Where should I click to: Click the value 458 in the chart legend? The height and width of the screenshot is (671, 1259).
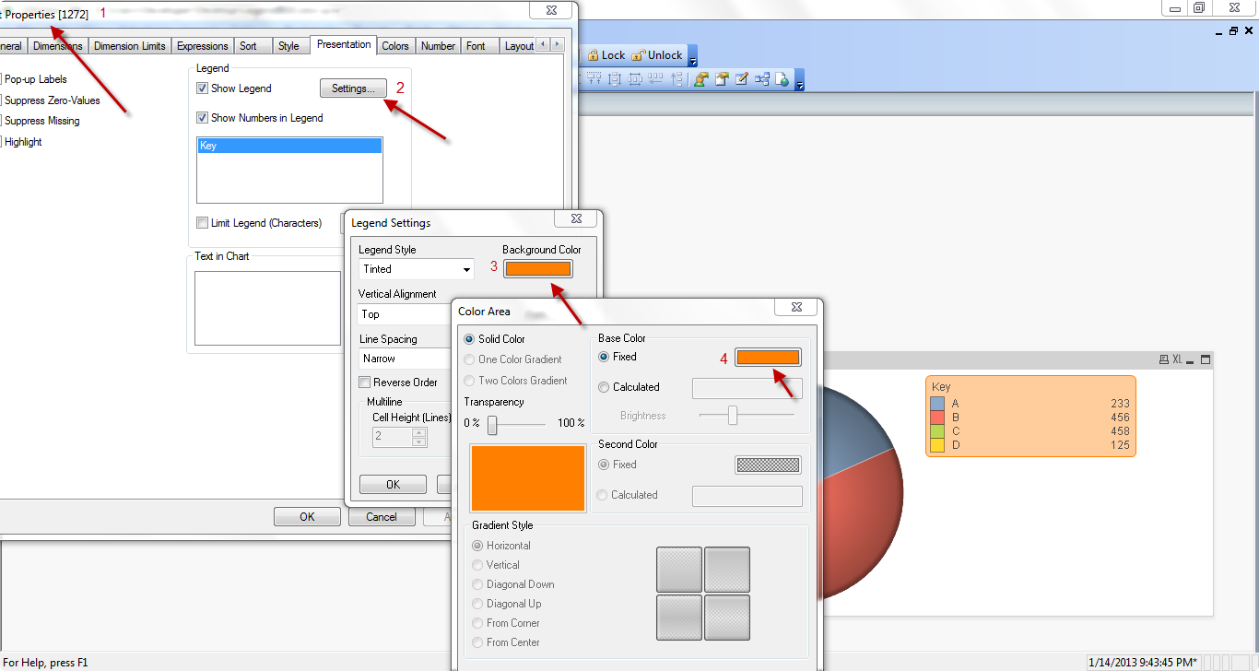(x=1120, y=431)
